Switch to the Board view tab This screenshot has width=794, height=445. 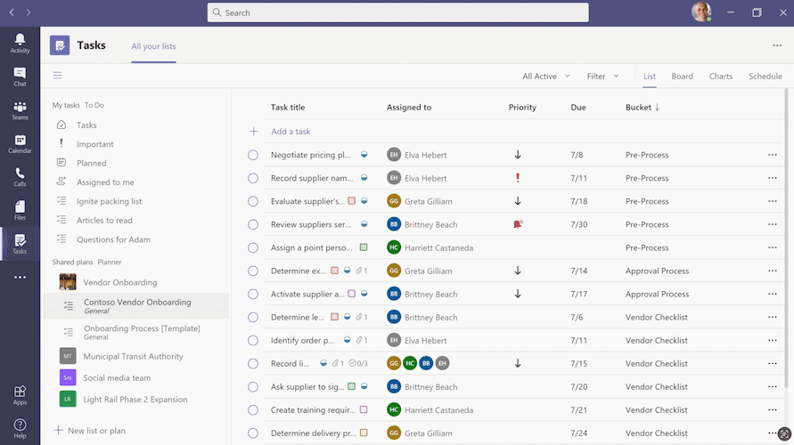click(x=682, y=76)
